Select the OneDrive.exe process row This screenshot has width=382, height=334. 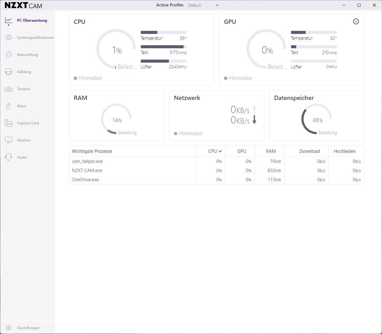[216, 180]
